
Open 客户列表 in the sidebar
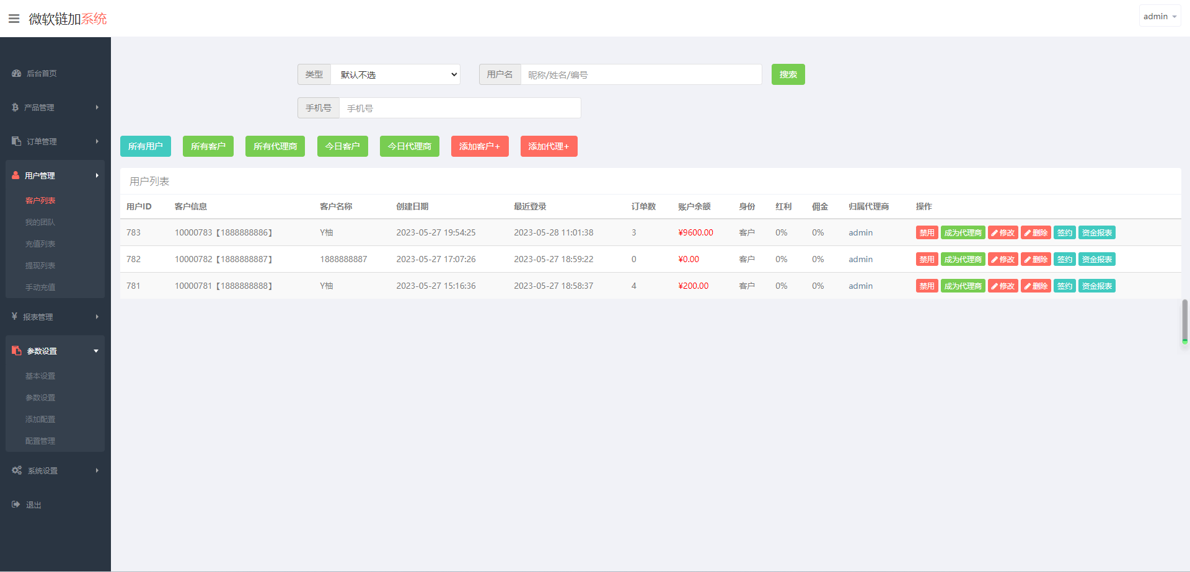(x=40, y=201)
